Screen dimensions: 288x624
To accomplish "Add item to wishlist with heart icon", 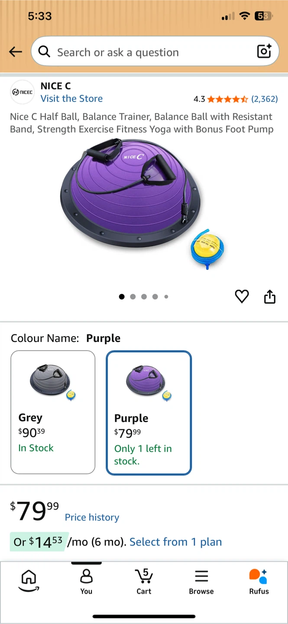I will [242, 297].
